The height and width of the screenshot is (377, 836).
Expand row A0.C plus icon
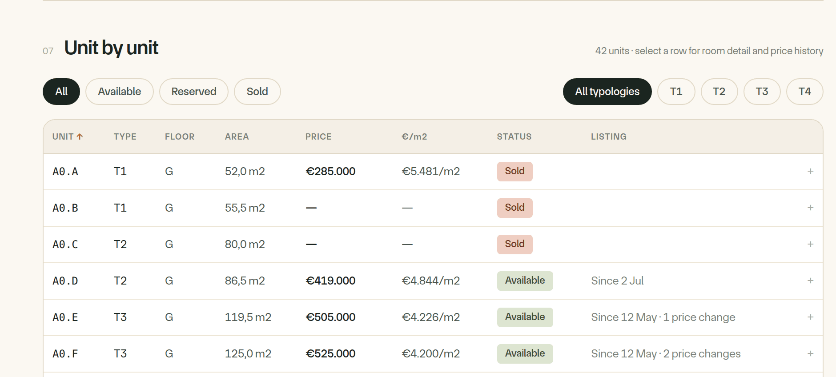coord(810,245)
